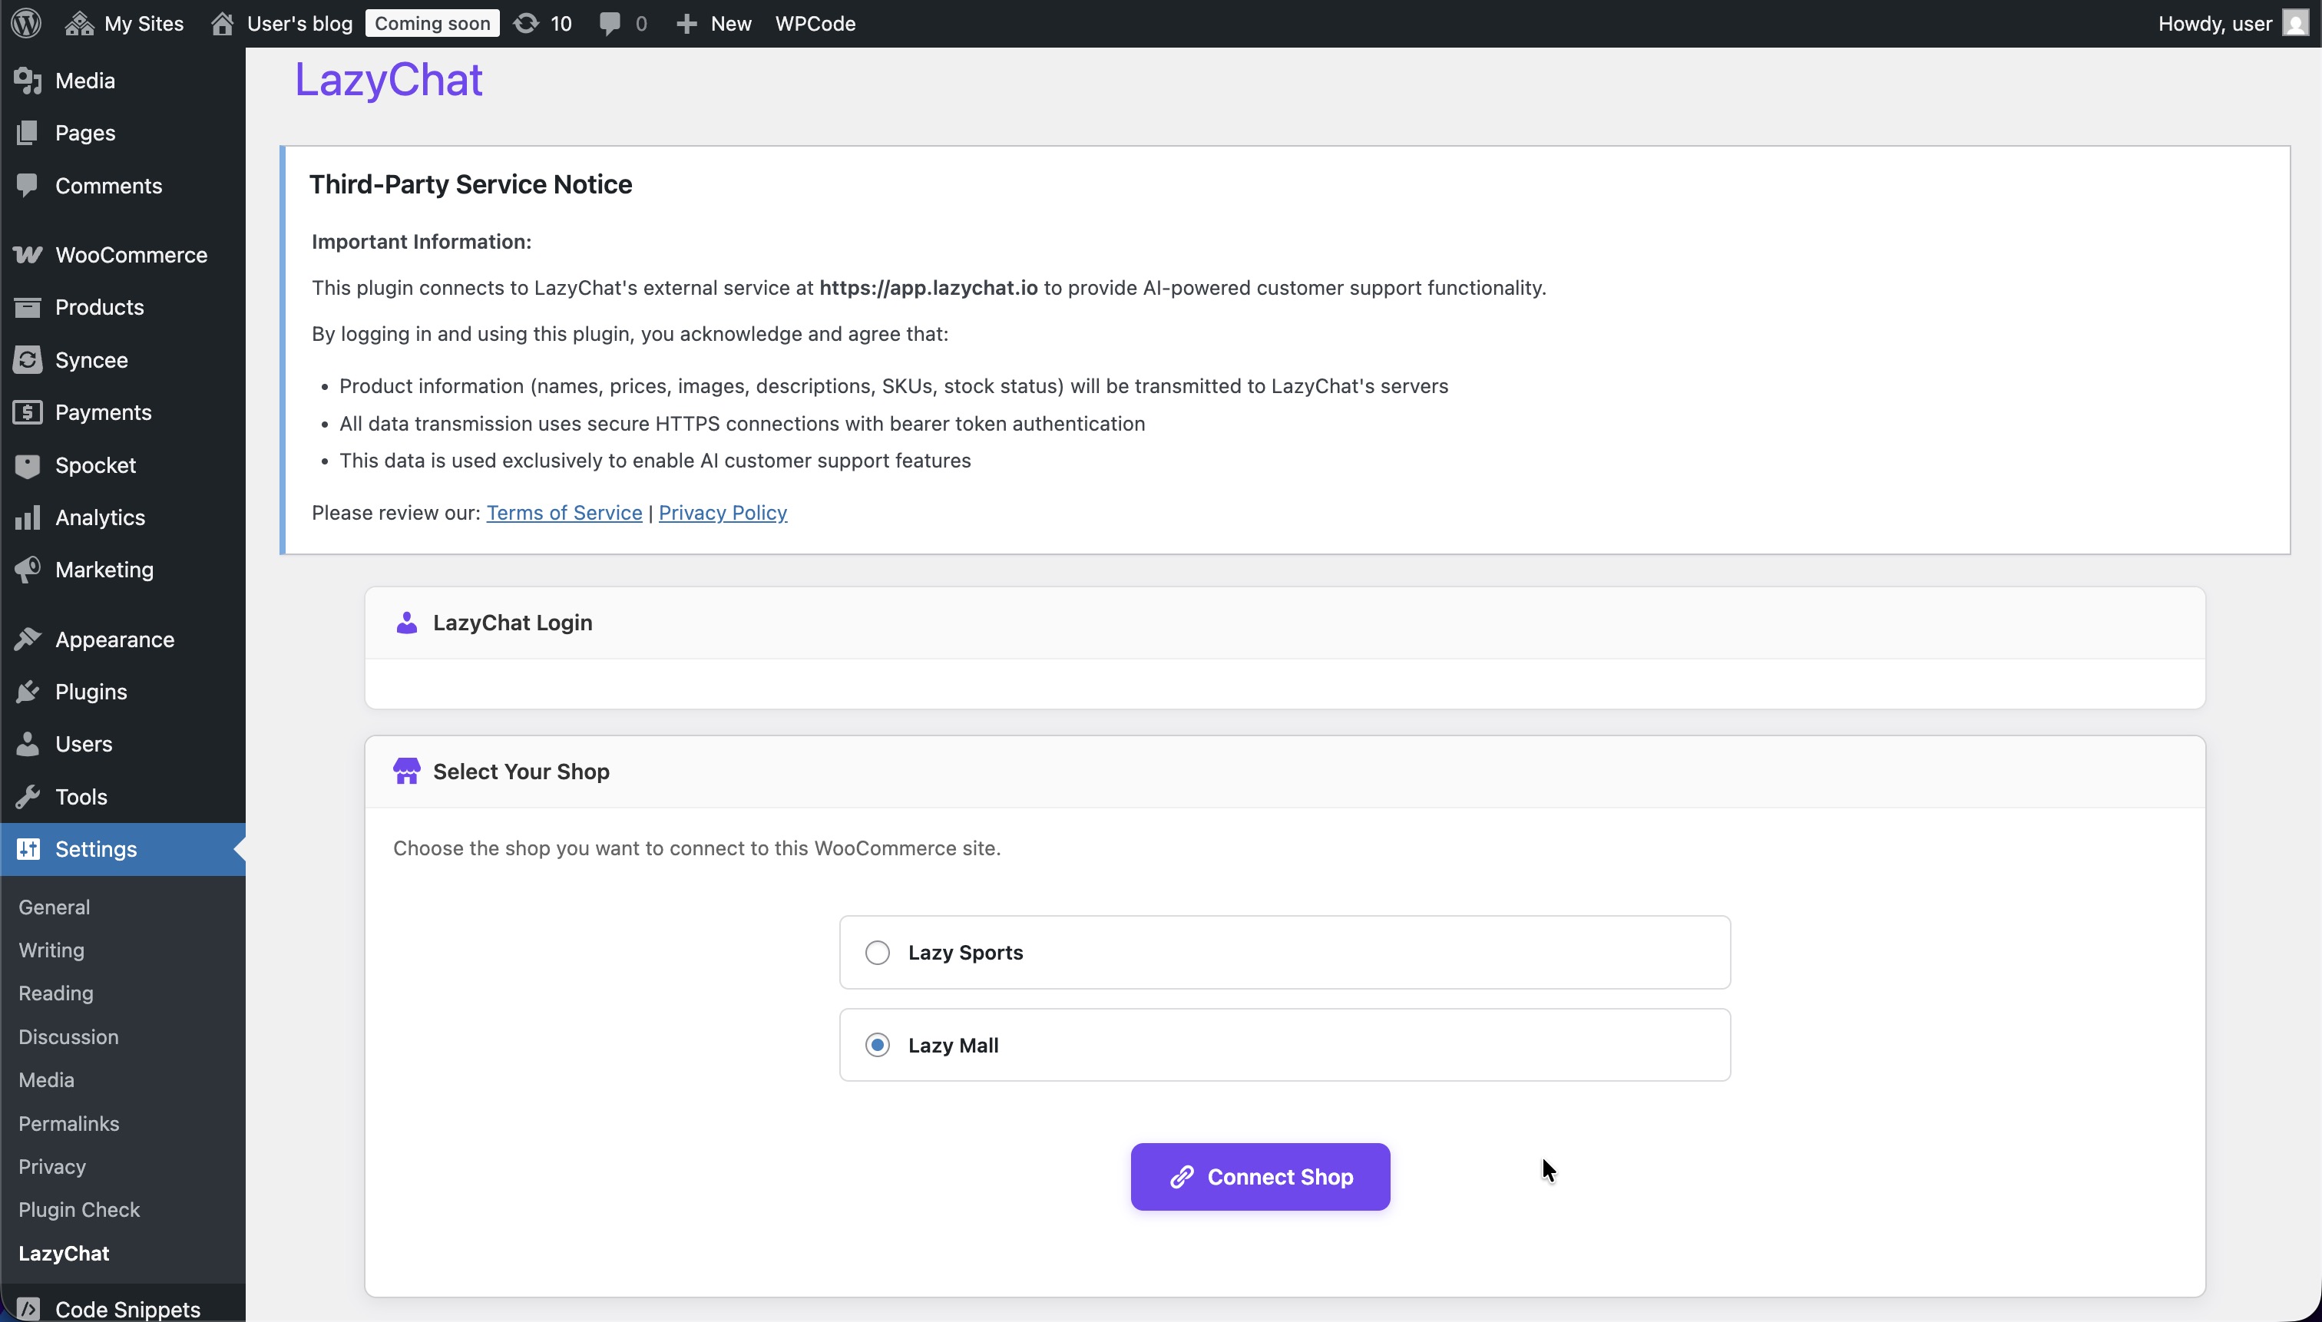2322x1322 pixels.
Task: Open Marketing with the megaphone icon
Action: pos(104,570)
